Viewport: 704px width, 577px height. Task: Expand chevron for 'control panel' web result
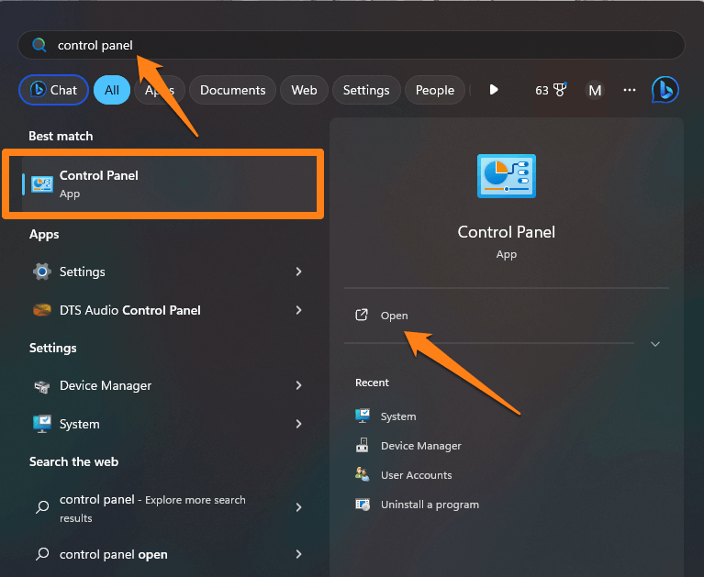[x=298, y=507]
